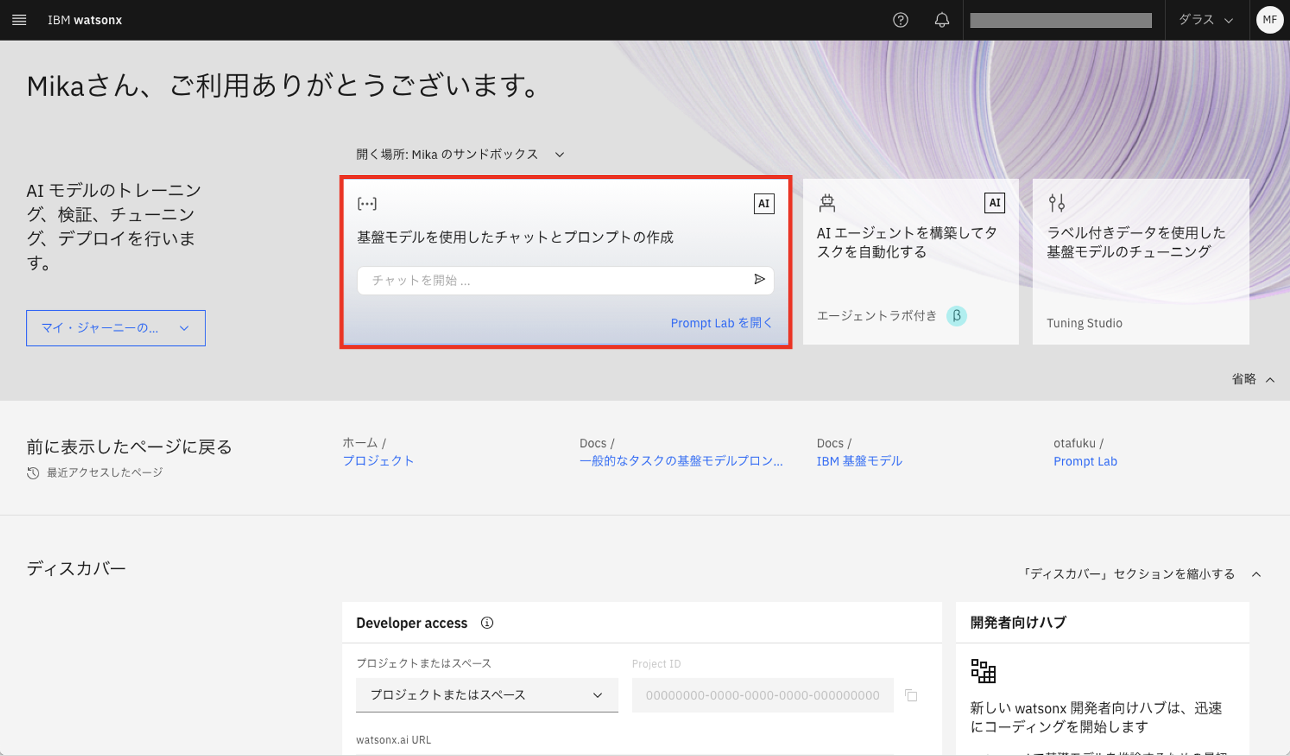1290x756 pixels.
Task: Click the help question mark icon
Action: pyautogui.click(x=900, y=20)
